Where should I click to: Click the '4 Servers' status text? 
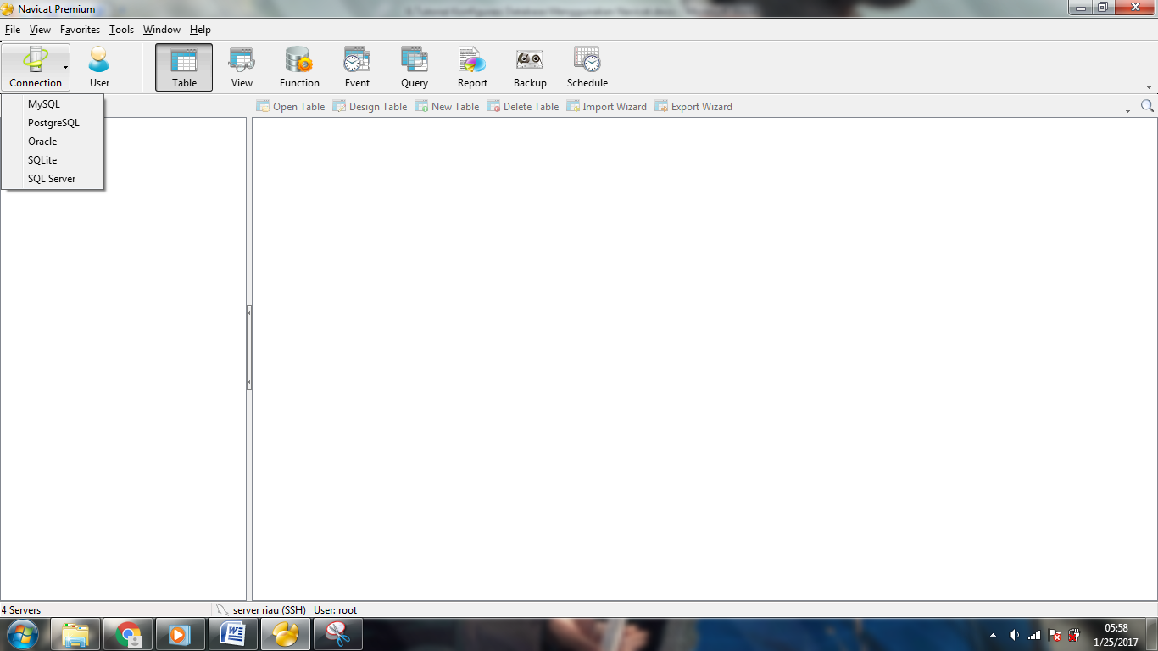21,610
